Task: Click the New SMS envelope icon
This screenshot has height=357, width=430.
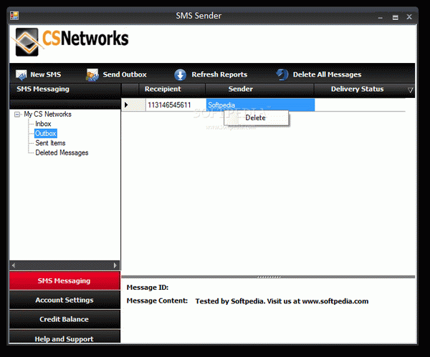Action: (x=21, y=74)
